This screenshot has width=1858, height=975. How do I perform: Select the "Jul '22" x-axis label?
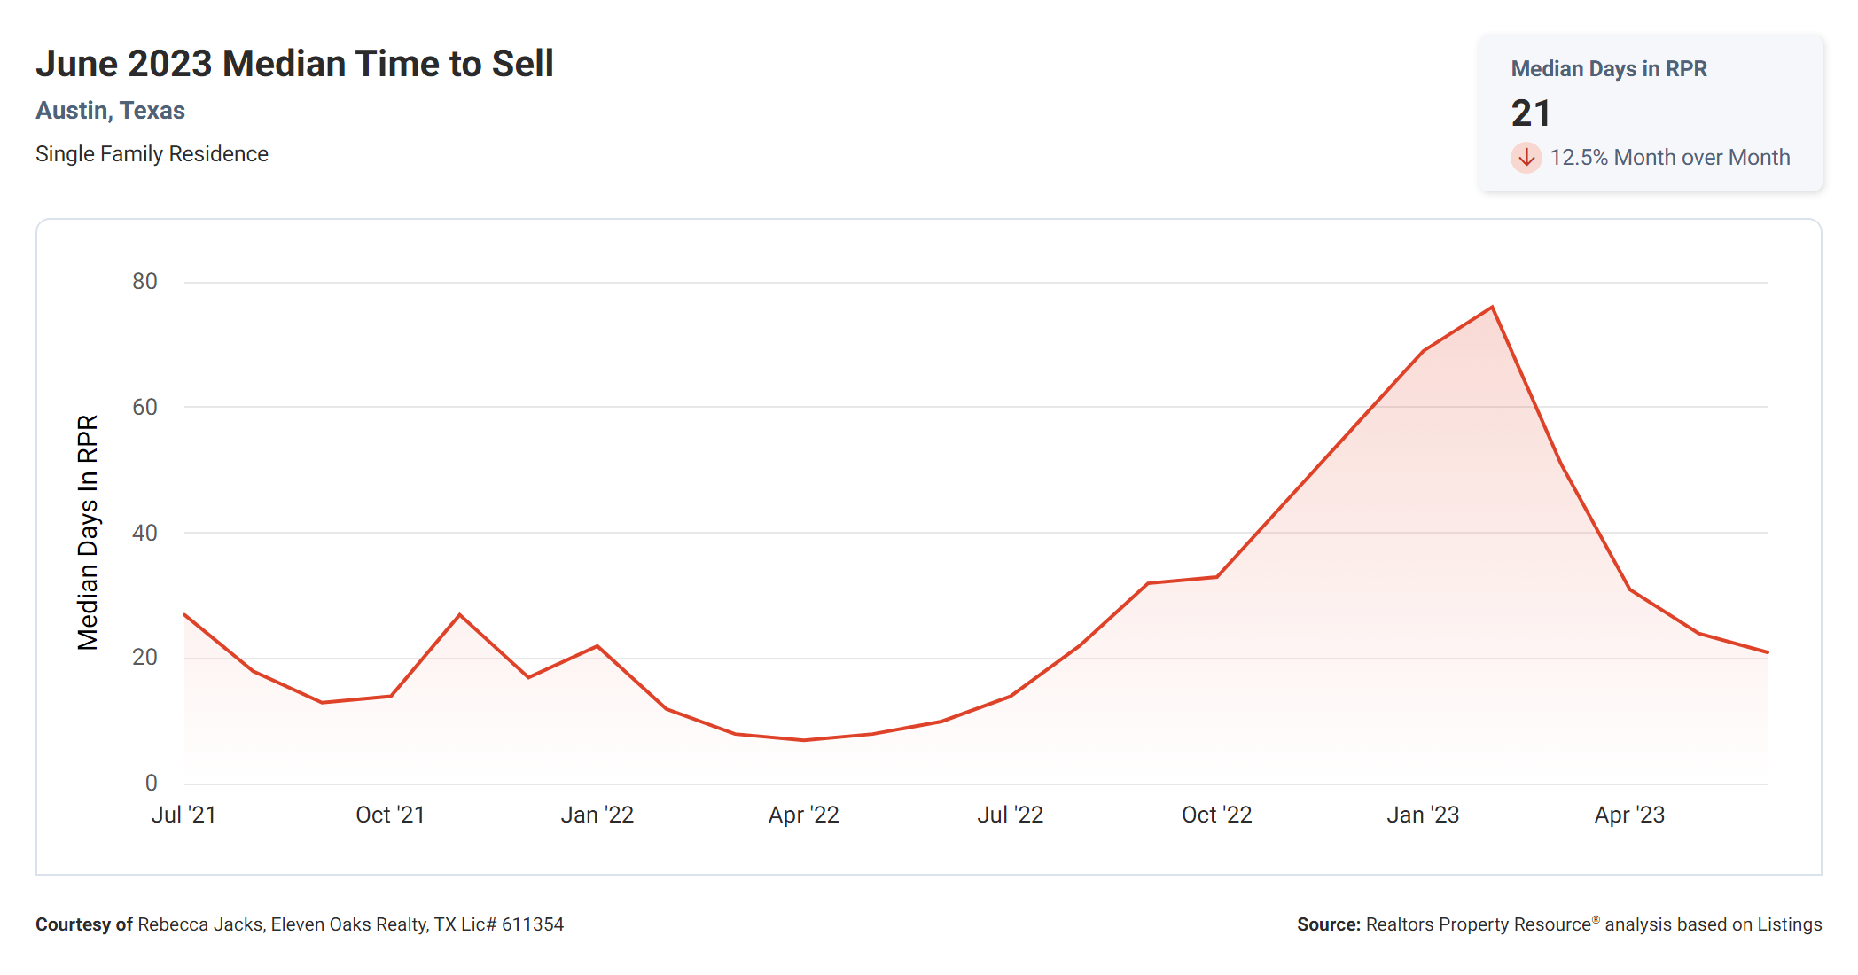point(1010,815)
